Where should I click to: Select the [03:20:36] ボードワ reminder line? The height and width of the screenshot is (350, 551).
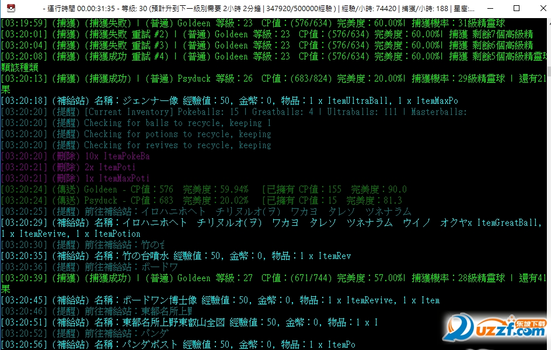(x=89, y=267)
